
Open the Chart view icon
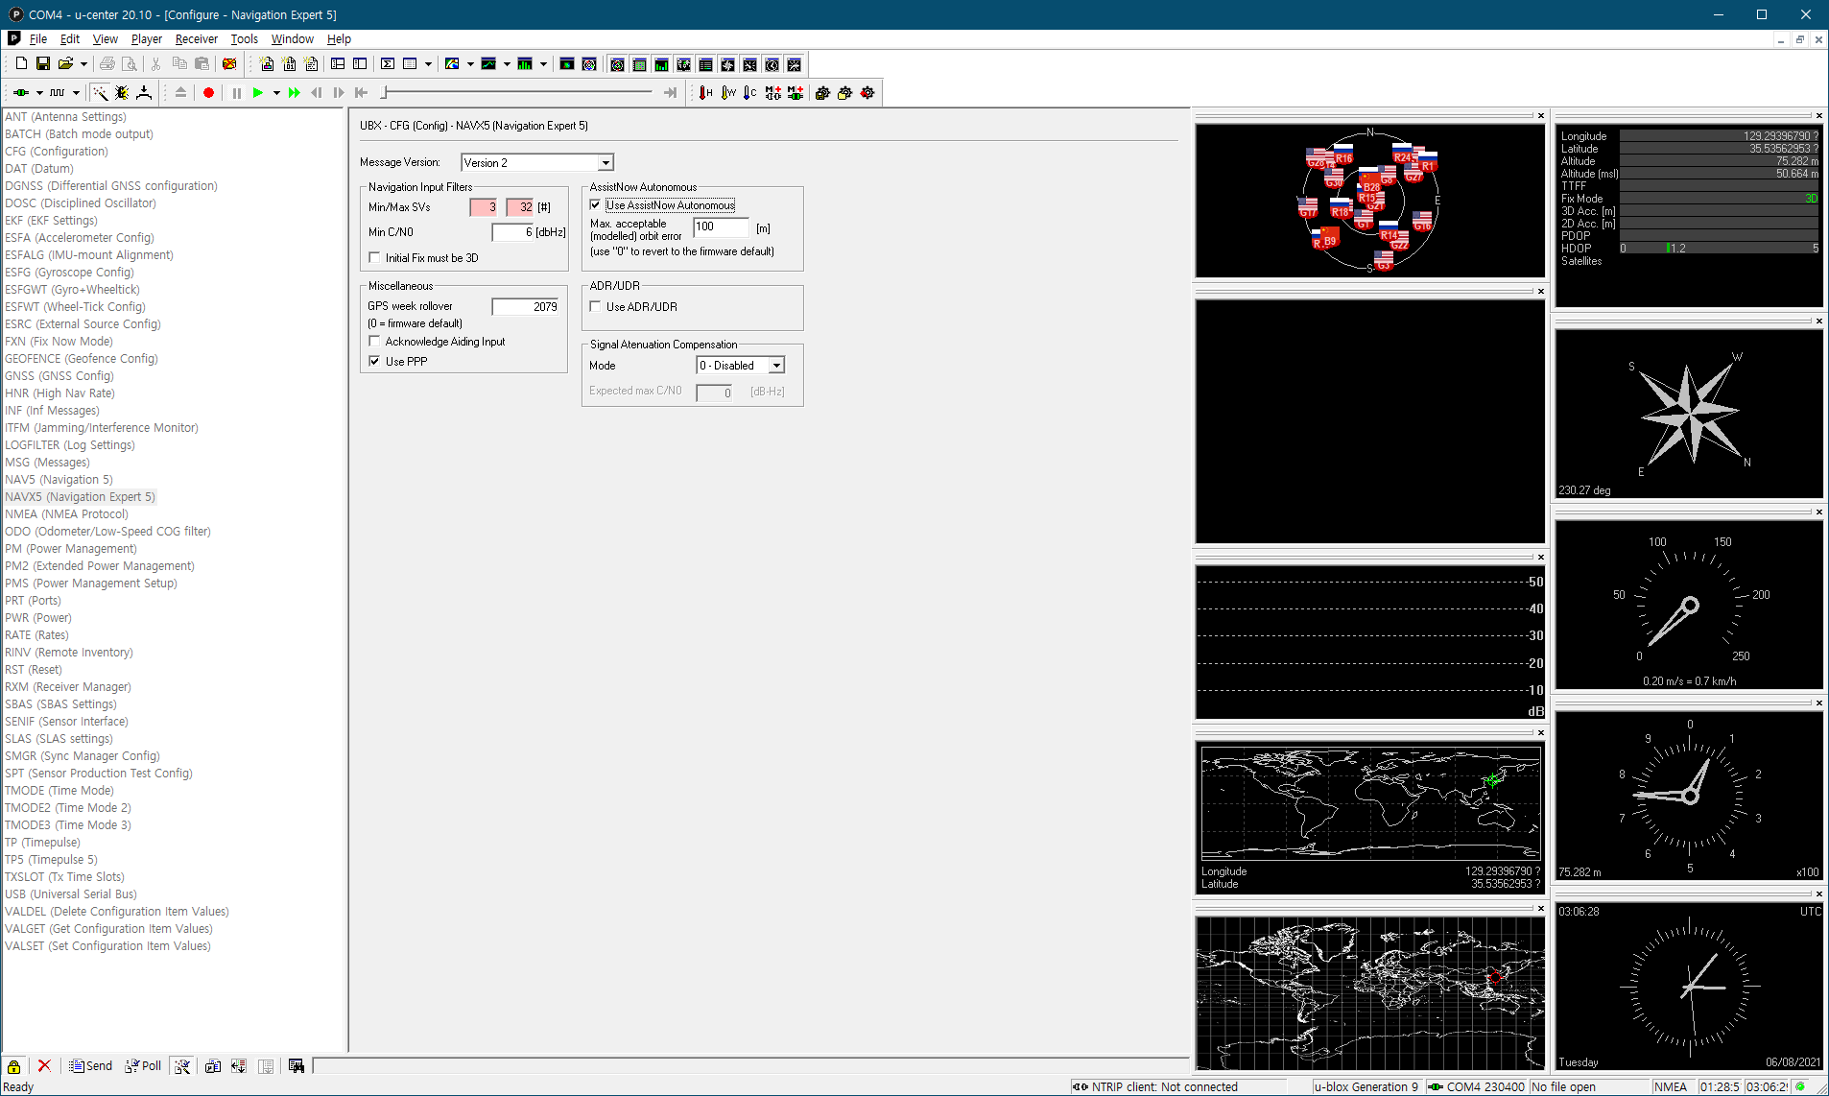pos(488,64)
